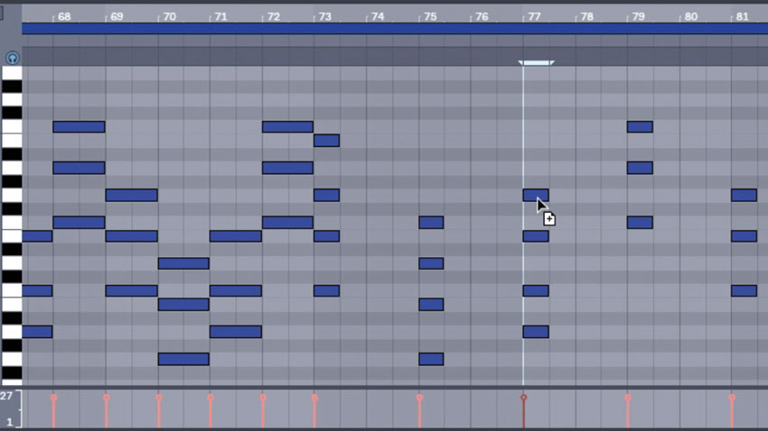The width and height of the screenshot is (768, 431).
Task: Click bar 76 in the ruler
Action: tap(482, 16)
